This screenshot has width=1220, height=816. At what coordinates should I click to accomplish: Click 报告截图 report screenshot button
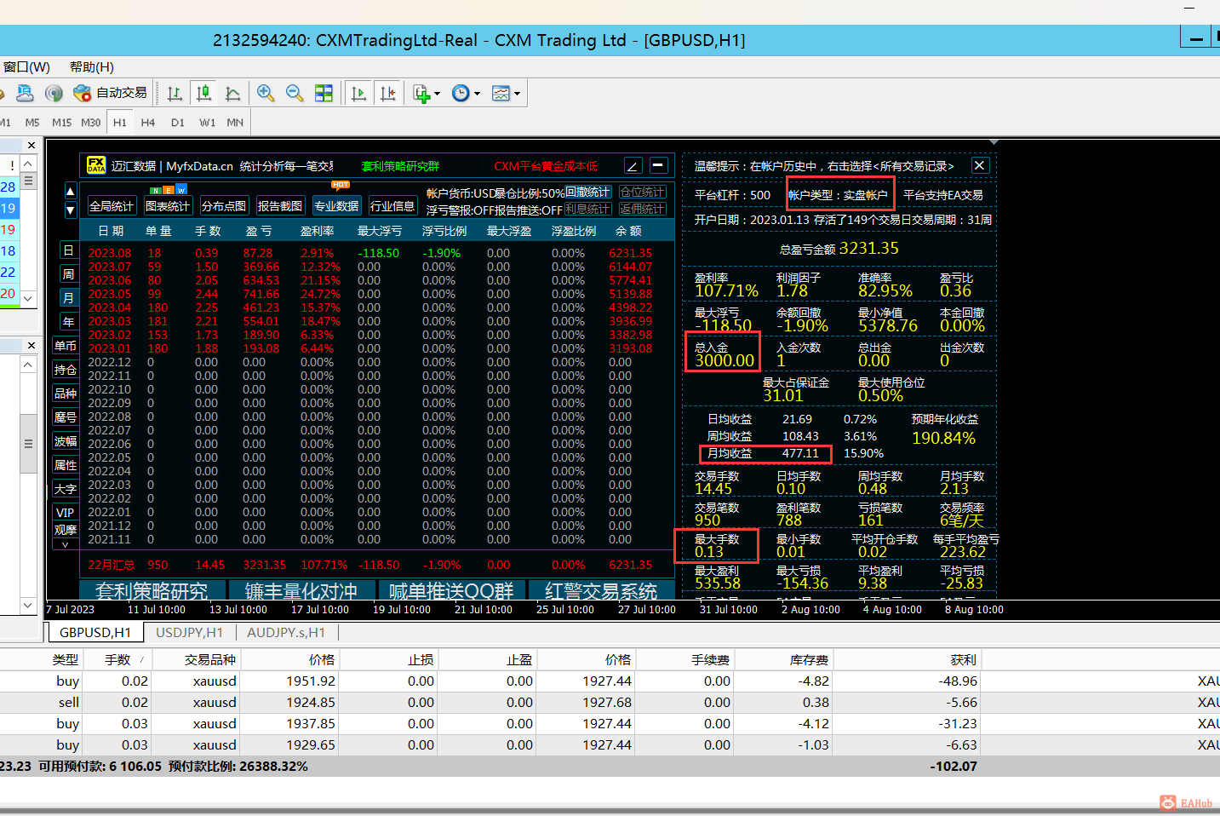click(x=280, y=206)
